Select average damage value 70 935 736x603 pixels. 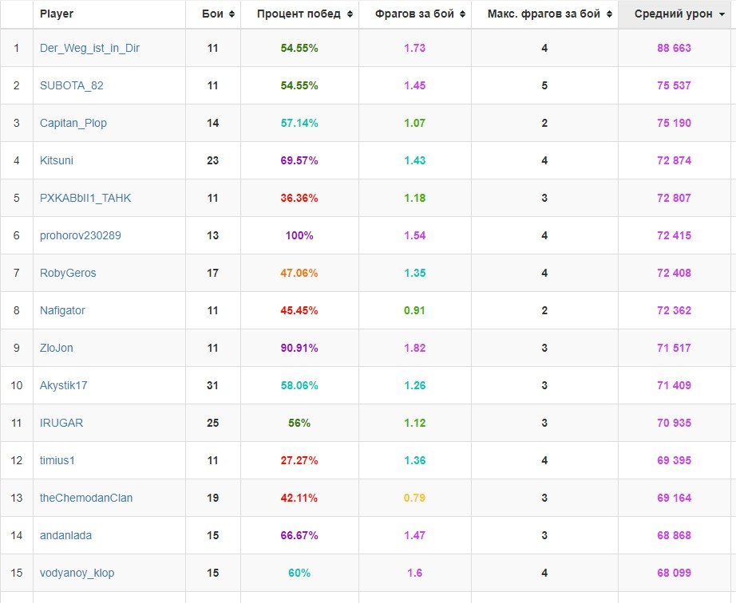674,424
